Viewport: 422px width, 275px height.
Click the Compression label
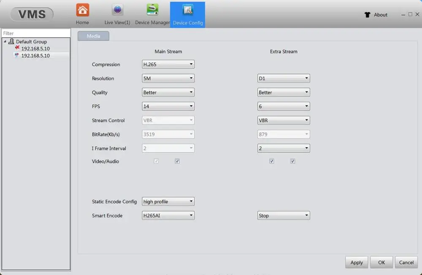106,65
